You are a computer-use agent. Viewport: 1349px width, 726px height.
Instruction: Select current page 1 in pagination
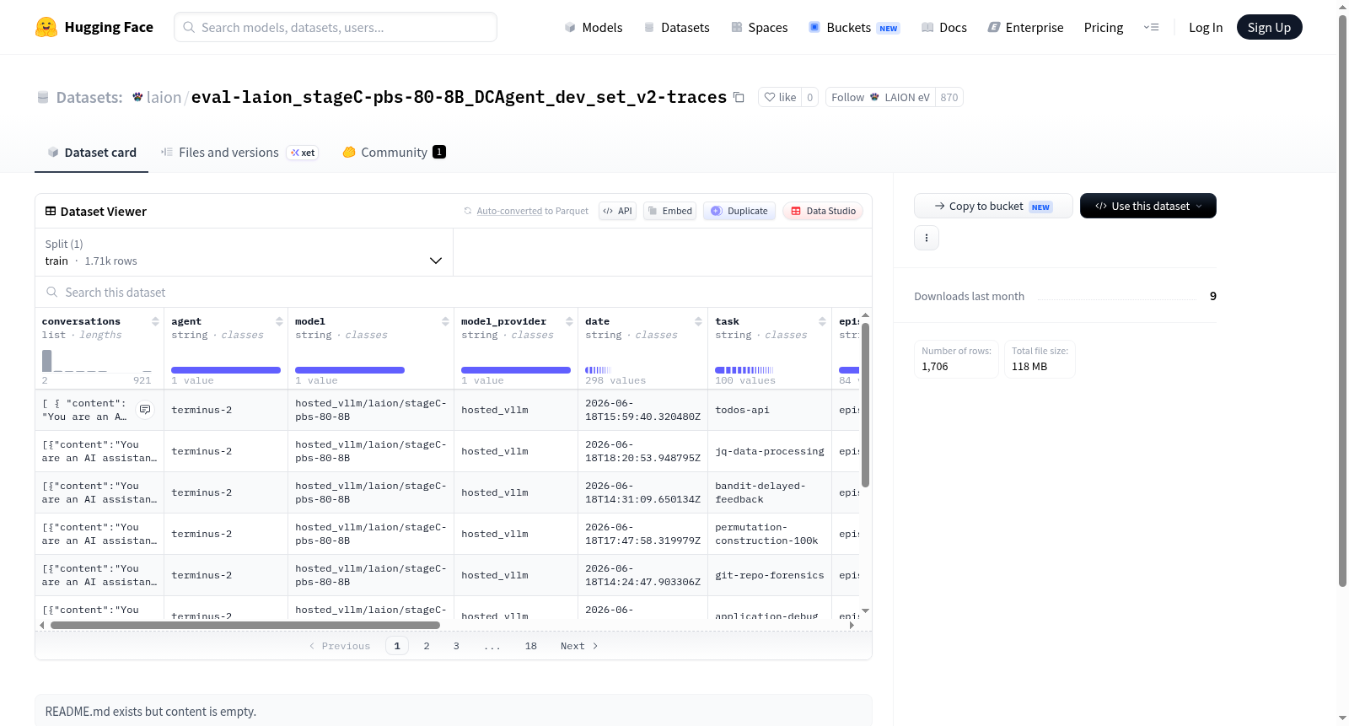[x=397, y=646]
